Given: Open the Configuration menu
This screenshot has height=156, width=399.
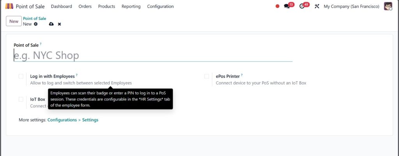Looking at the screenshot, I should [160, 6].
